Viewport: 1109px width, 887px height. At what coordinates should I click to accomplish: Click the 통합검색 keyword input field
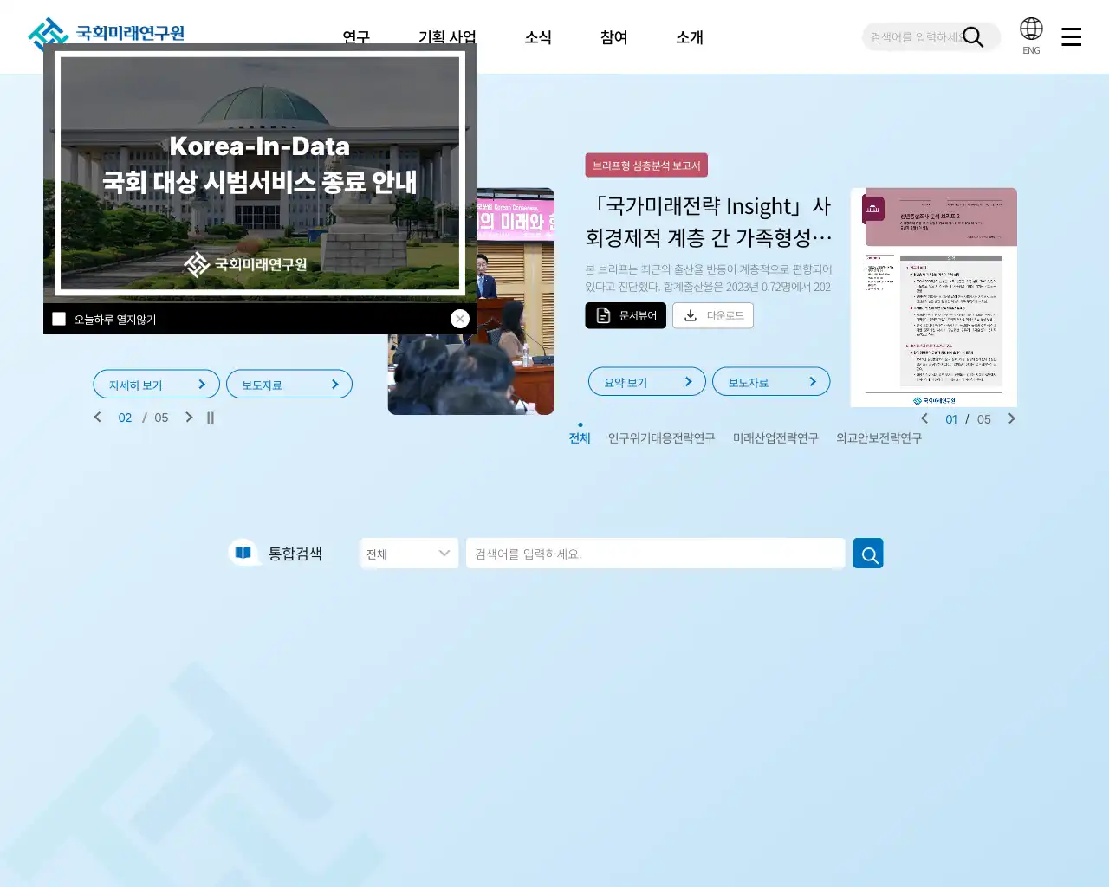[655, 554]
